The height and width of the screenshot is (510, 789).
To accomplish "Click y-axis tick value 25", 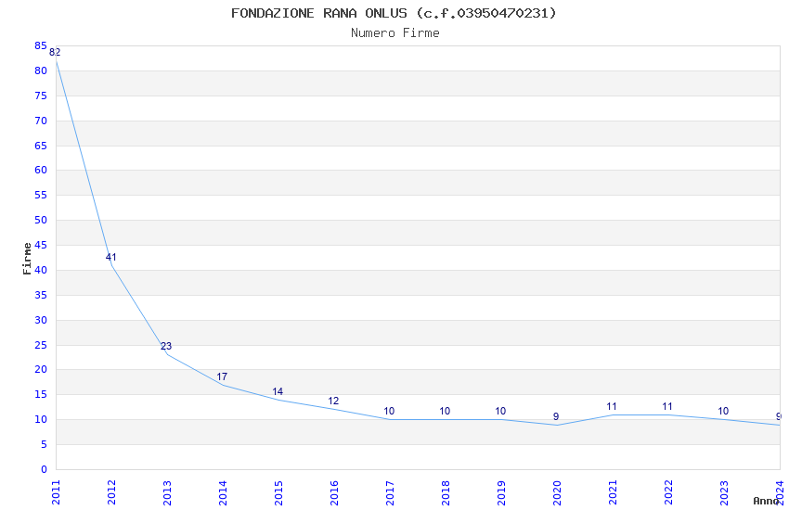I will click(41, 345).
